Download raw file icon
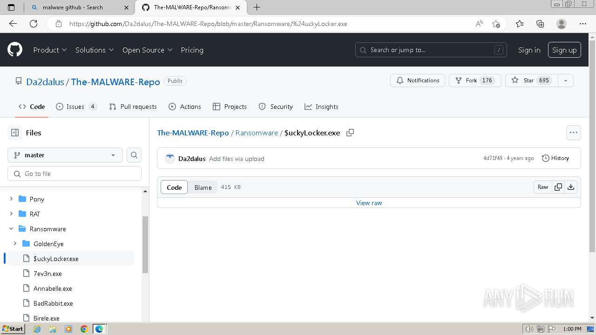This screenshot has width=596, height=335. pyautogui.click(x=571, y=187)
